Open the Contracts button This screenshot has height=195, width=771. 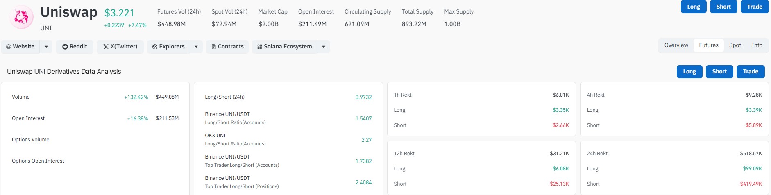227,47
